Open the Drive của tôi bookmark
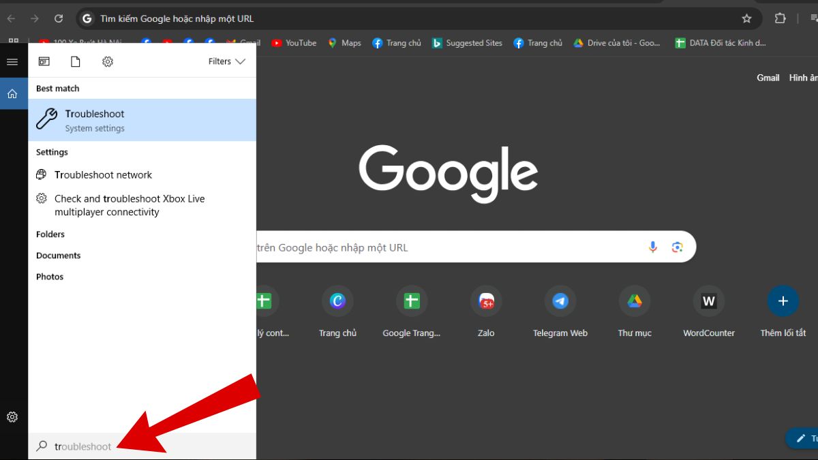Viewport: 818px width, 460px height. pos(617,43)
